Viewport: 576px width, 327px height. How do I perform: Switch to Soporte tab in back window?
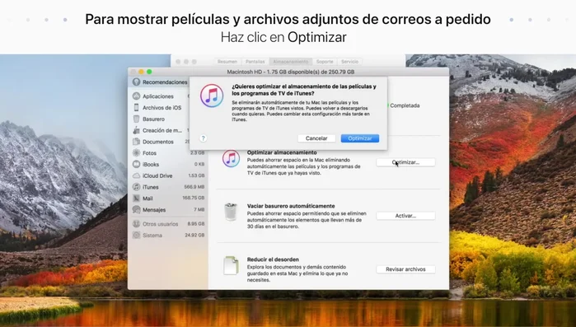click(x=325, y=62)
